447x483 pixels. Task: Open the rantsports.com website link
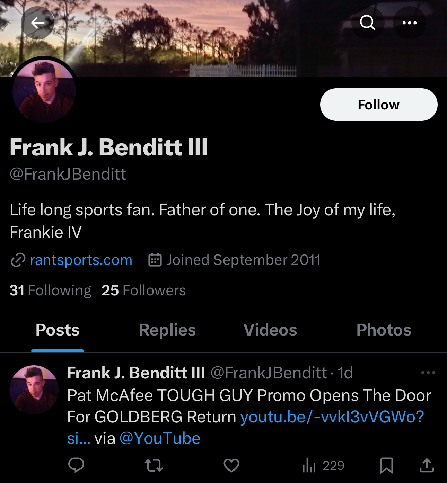pyautogui.click(x=81, y=260)
